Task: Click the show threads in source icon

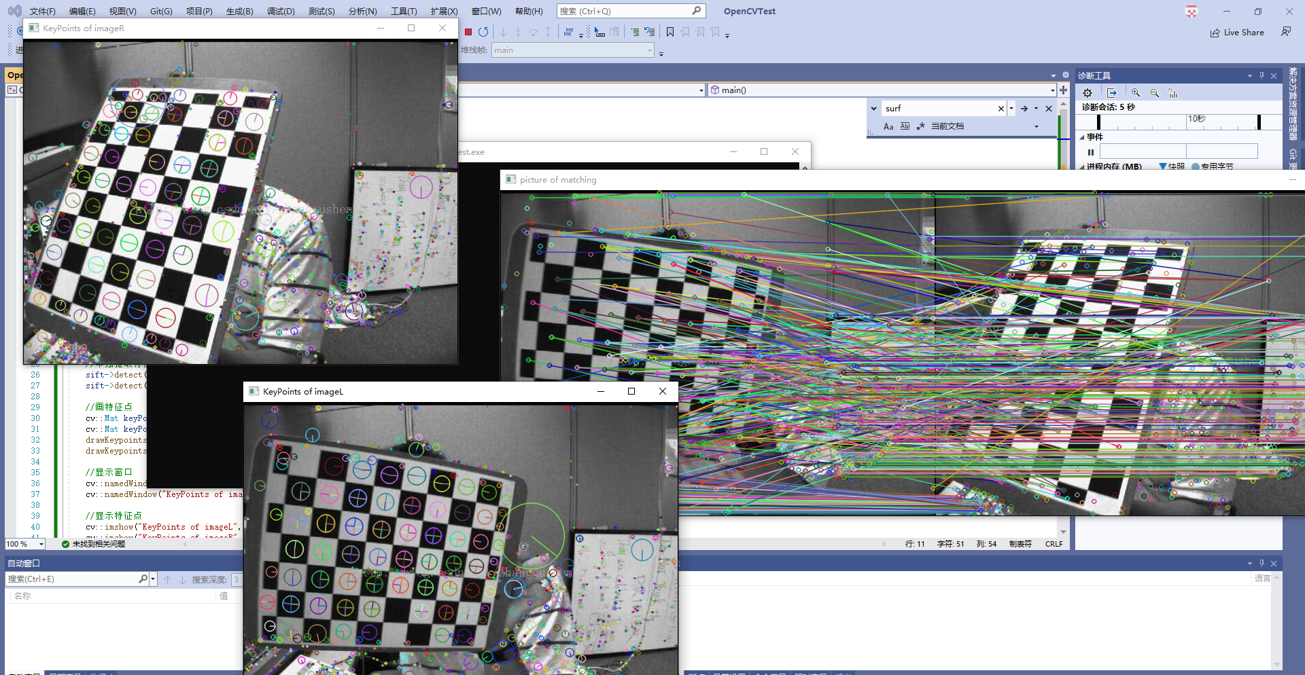Action: click(568, 32)
